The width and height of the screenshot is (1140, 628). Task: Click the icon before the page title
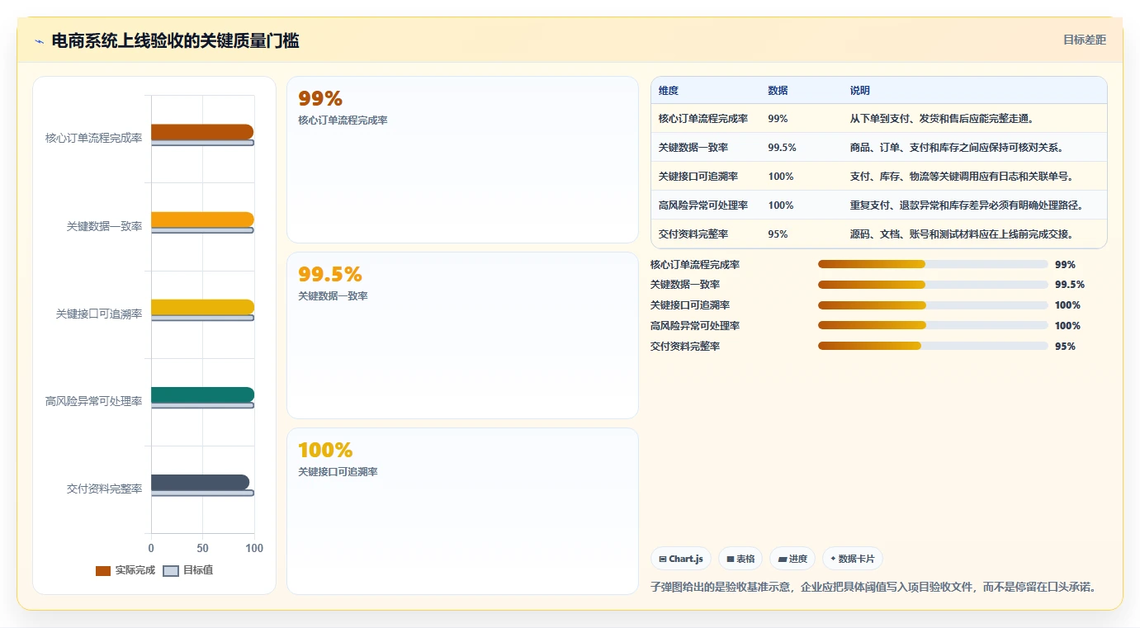pyautogui.click(x=39, y=41)
